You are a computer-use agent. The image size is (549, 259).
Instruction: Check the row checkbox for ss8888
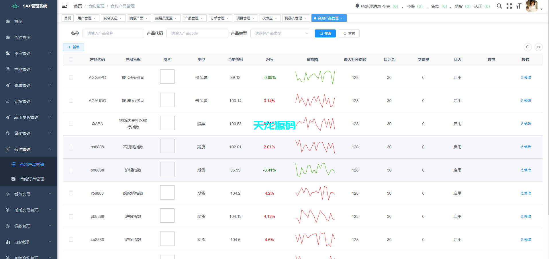(x=71, y=147)
